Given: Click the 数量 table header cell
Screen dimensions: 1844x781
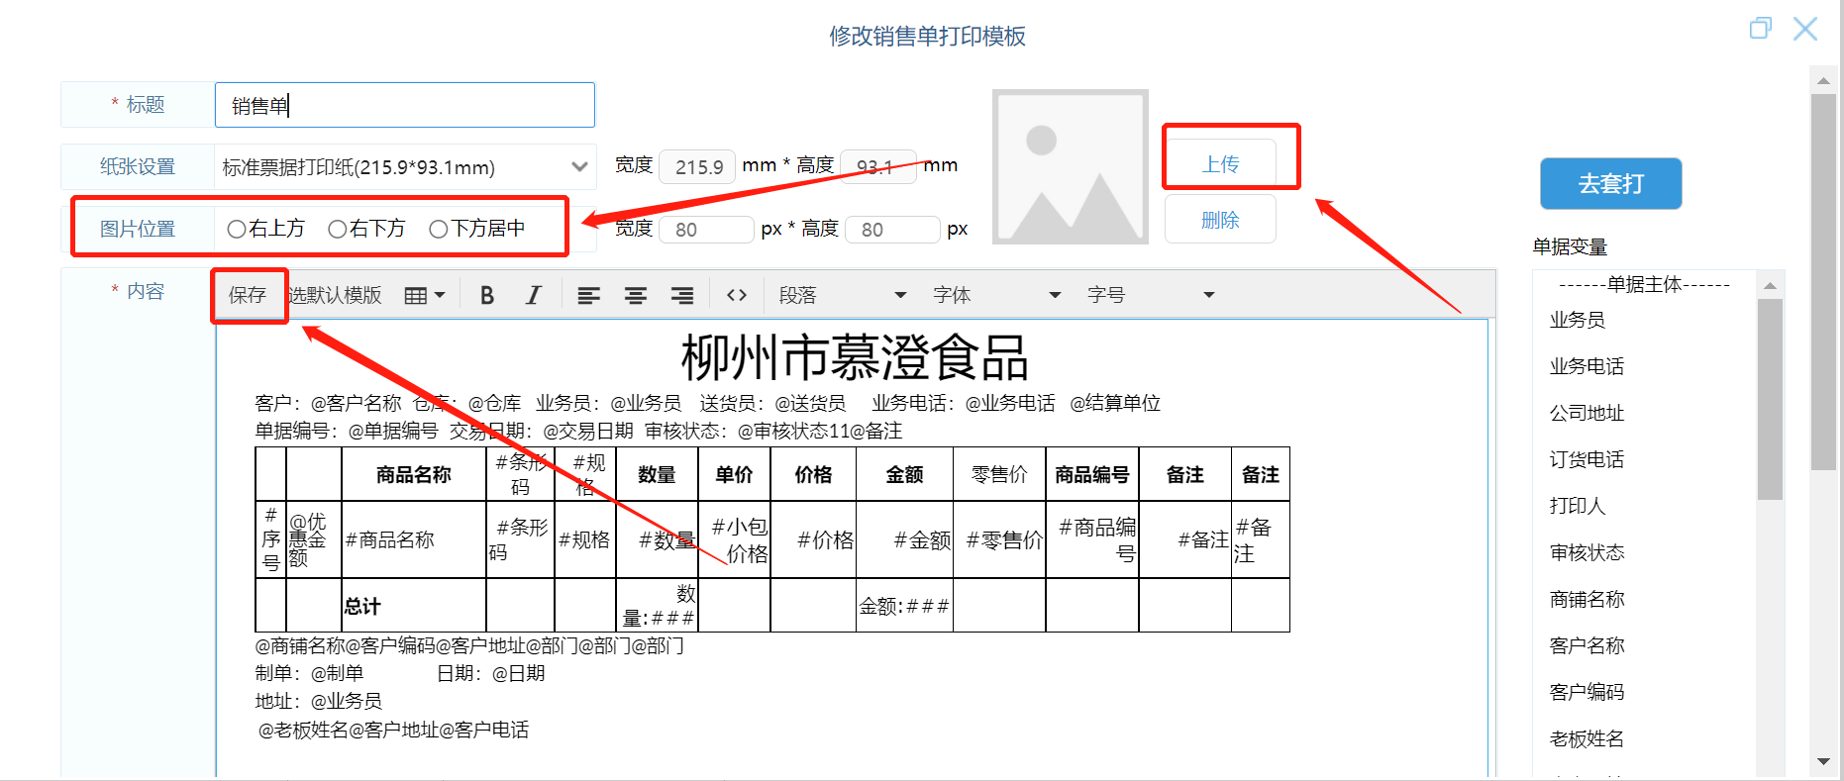Looking at the screenshot, I should (x=657, y=475).
